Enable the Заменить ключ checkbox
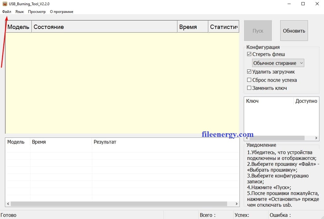 pyautogui.click(x=249, y=88)
